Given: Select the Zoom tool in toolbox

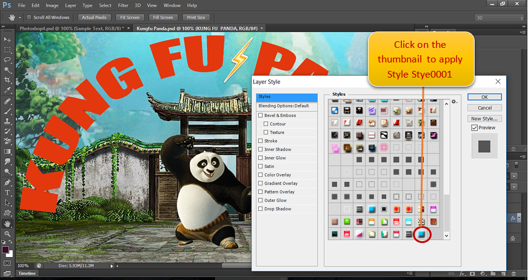Looking at the screenshot, I should (7, 233).
